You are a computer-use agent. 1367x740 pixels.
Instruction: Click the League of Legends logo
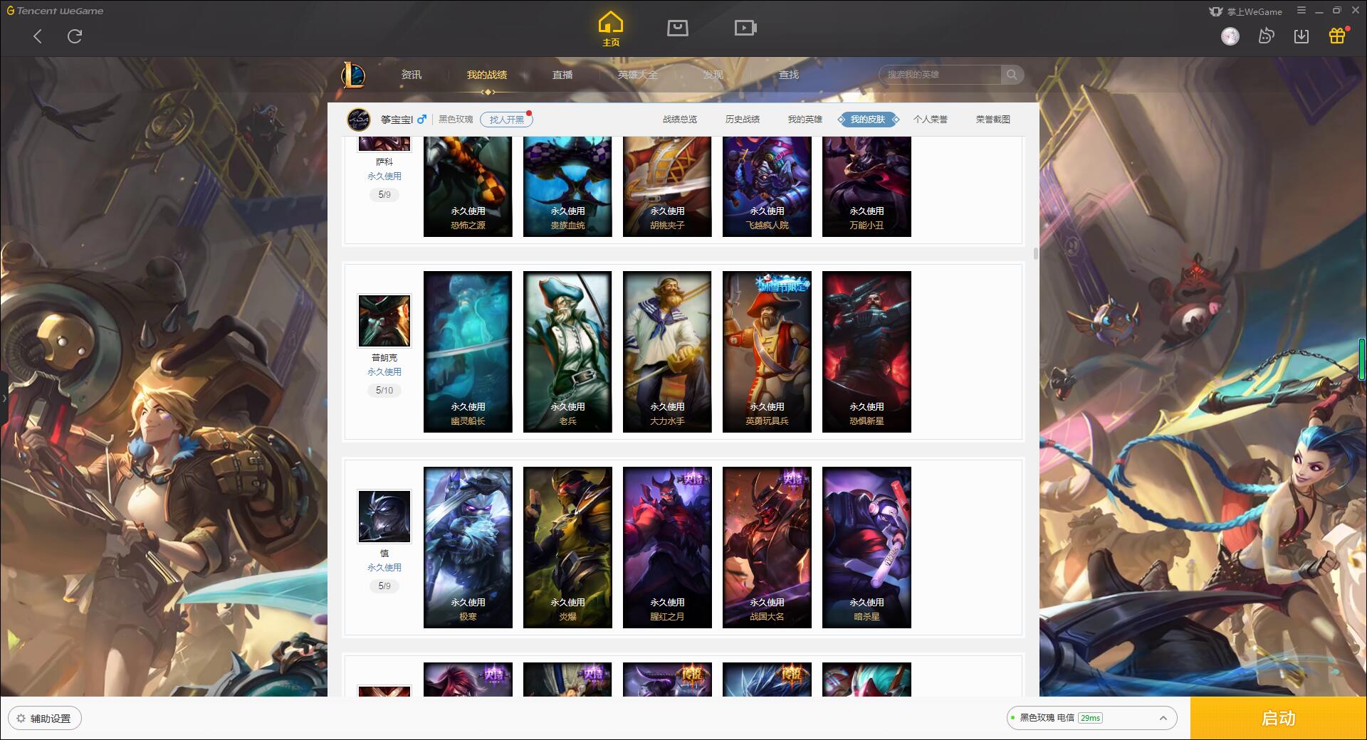353,75
